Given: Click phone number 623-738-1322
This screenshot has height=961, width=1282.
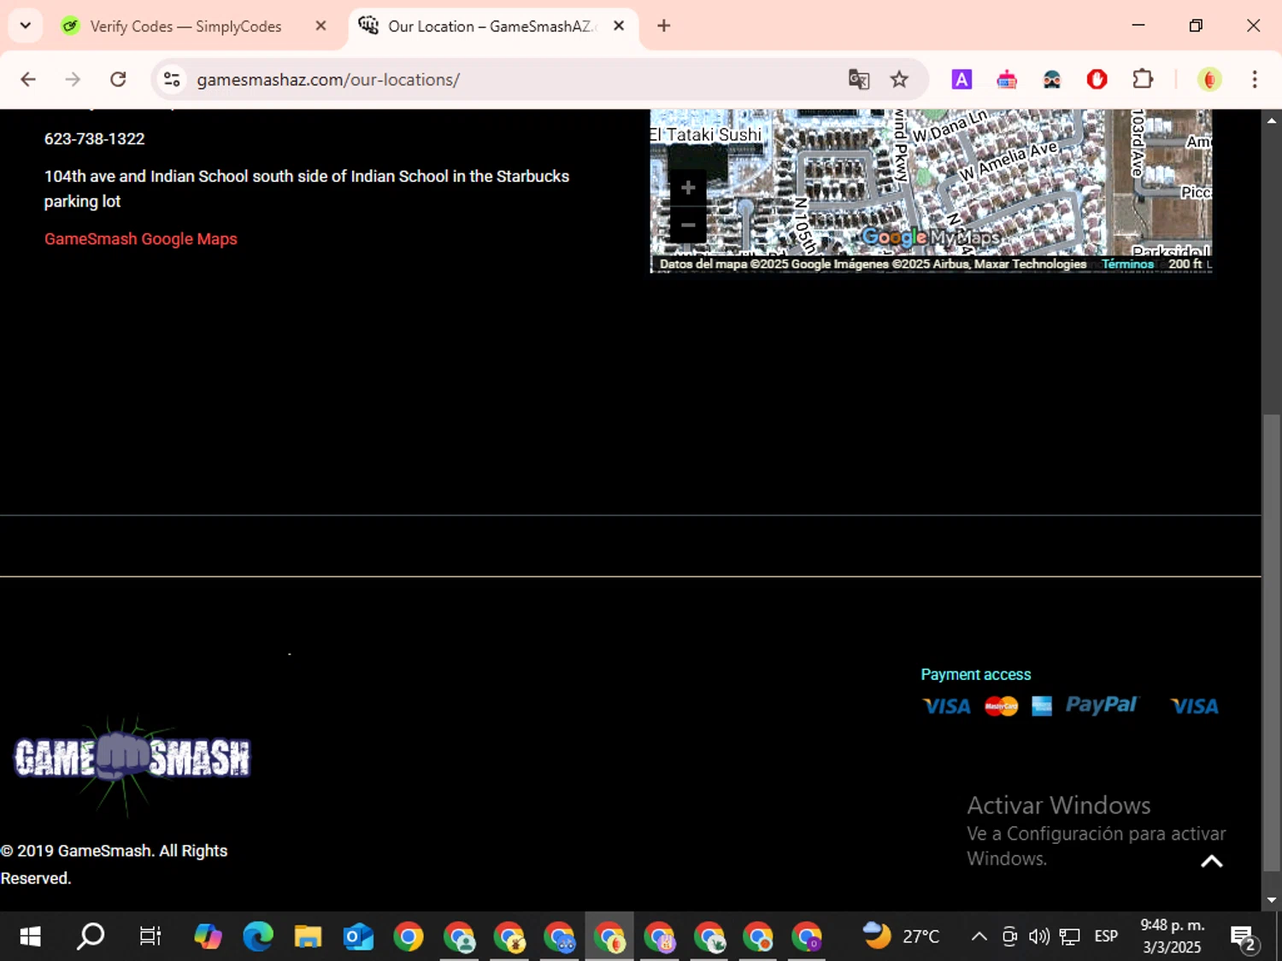Looking at the screenshot, I should (x=95, y=139).
